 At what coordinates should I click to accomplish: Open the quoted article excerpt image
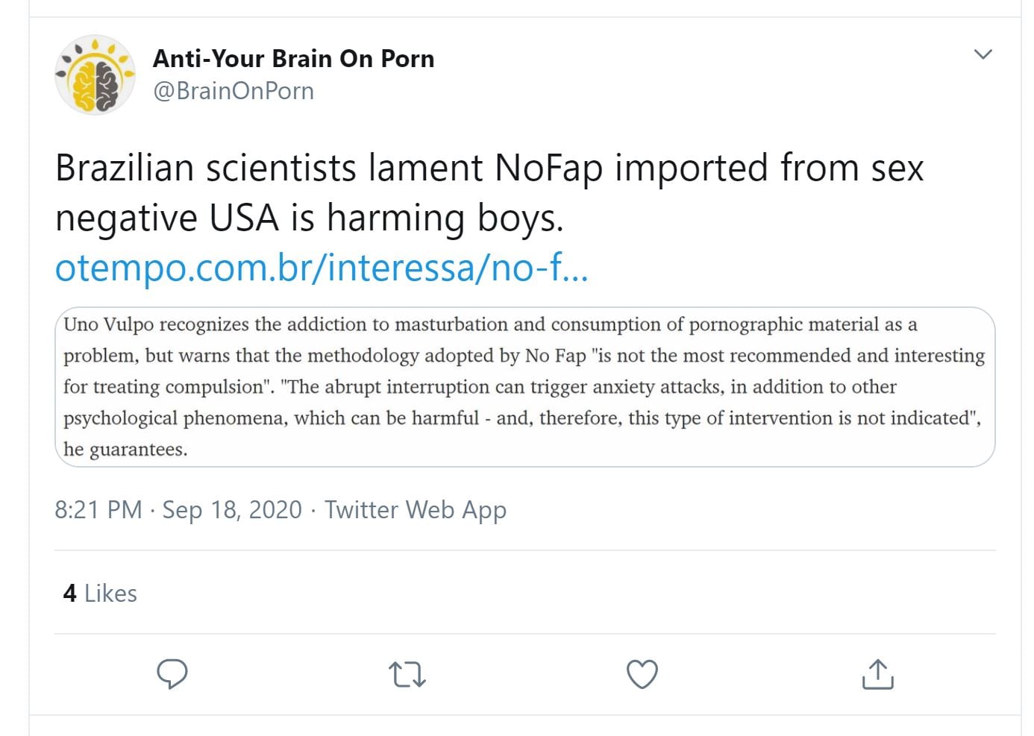524,387
